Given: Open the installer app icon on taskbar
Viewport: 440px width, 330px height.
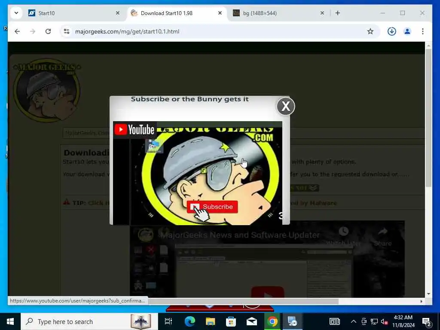Looking at the screenshot, I should point(293,321).
